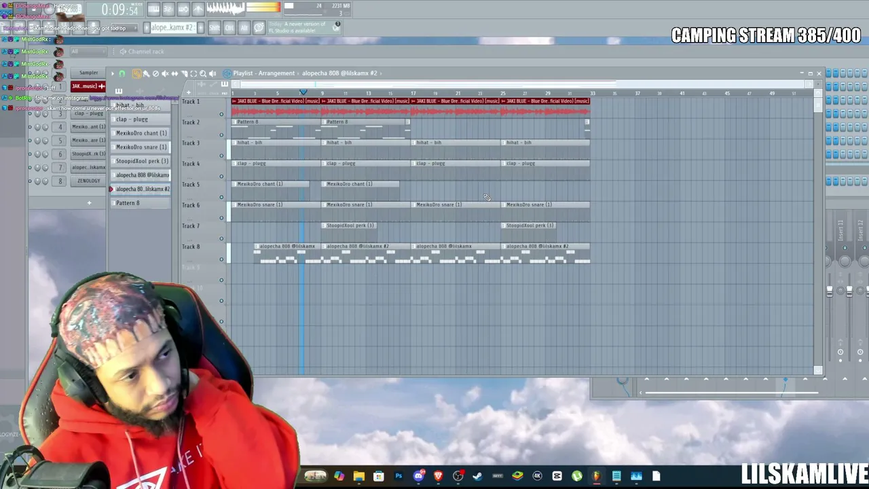The height and width of the screenshot is (489, 869).
Task: Click the speech bubble icon beside Alt
Action: click(259, 28)
